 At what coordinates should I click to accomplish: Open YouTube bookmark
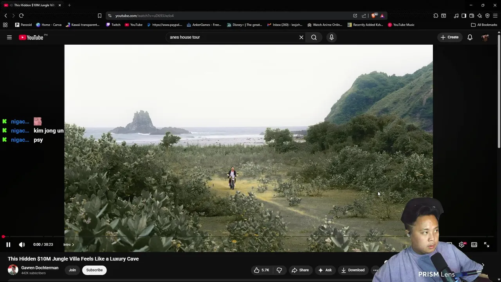click(133, 25)
